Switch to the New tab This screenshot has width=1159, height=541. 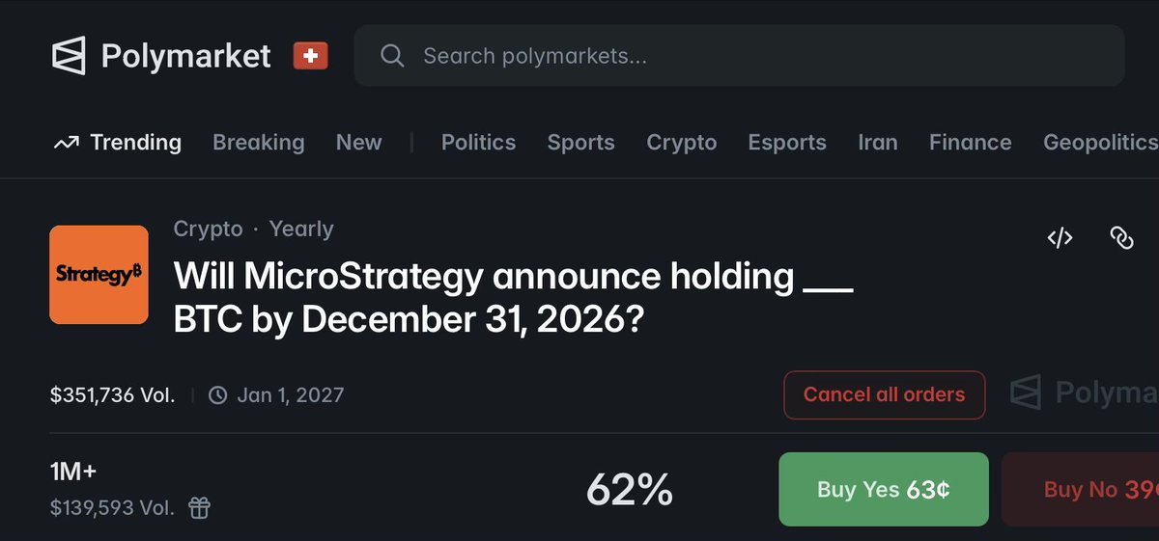(x=358, y=143)
